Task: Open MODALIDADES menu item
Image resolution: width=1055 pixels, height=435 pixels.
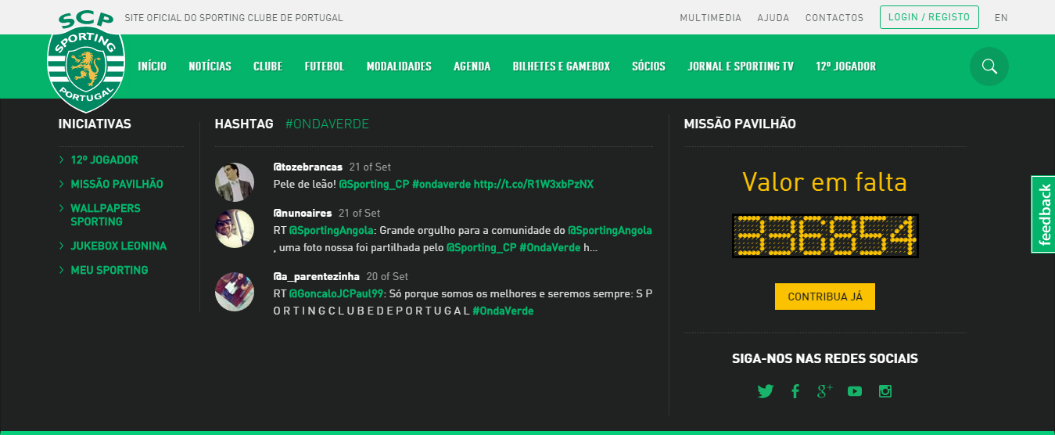Action: (x=399, y=67)
